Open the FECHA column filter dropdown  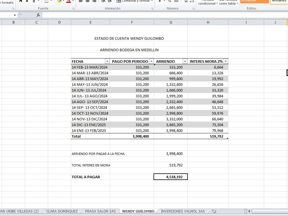coord(107,61)
